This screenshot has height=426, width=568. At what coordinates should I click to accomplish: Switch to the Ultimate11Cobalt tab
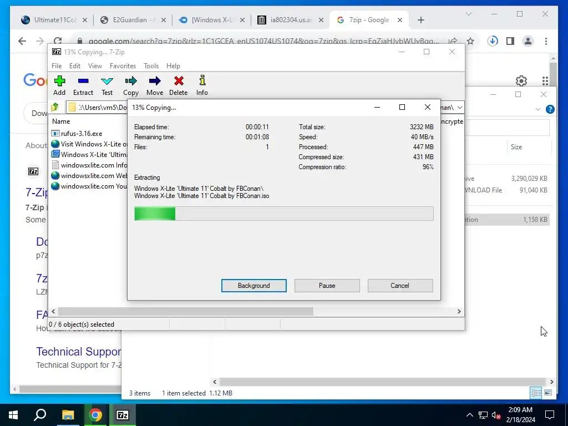coord(54,20)
